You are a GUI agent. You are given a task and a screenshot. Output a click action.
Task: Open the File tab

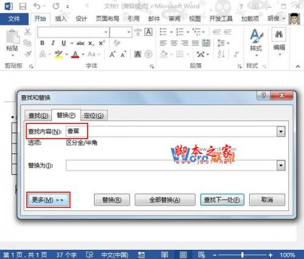pos(14,19)
